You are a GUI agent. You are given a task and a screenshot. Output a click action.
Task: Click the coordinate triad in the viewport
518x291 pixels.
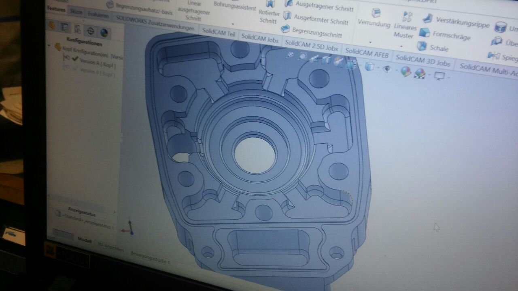click(x=127, y=228)
